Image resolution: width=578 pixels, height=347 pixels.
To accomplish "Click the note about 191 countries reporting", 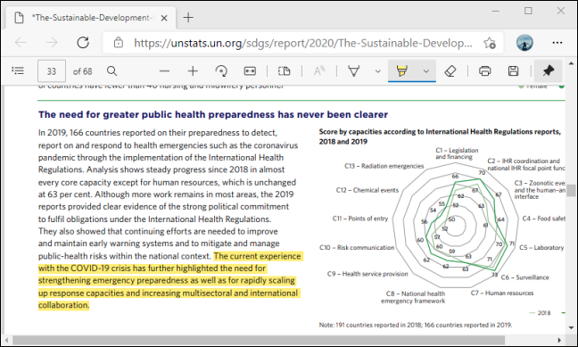I will click(x=416, y=325).
